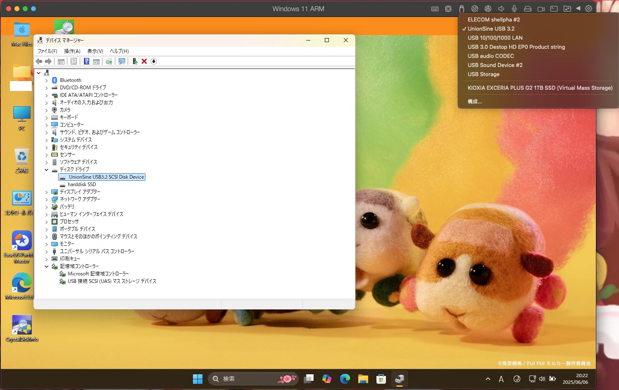Select harddisk SSD in the device tree
Image resolution: width=619 pixels, height=390 pixels.
pyautogui.click(x=82, y=184)
